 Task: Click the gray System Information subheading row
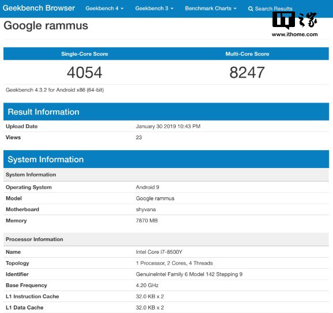click(x=166, y=175)
